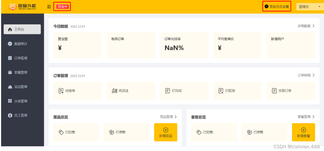The width and height of the screenshot is (324, 151).
Task: Follow the 菜品管理 link in 菜品总览
Action: (x=166, y=117)
